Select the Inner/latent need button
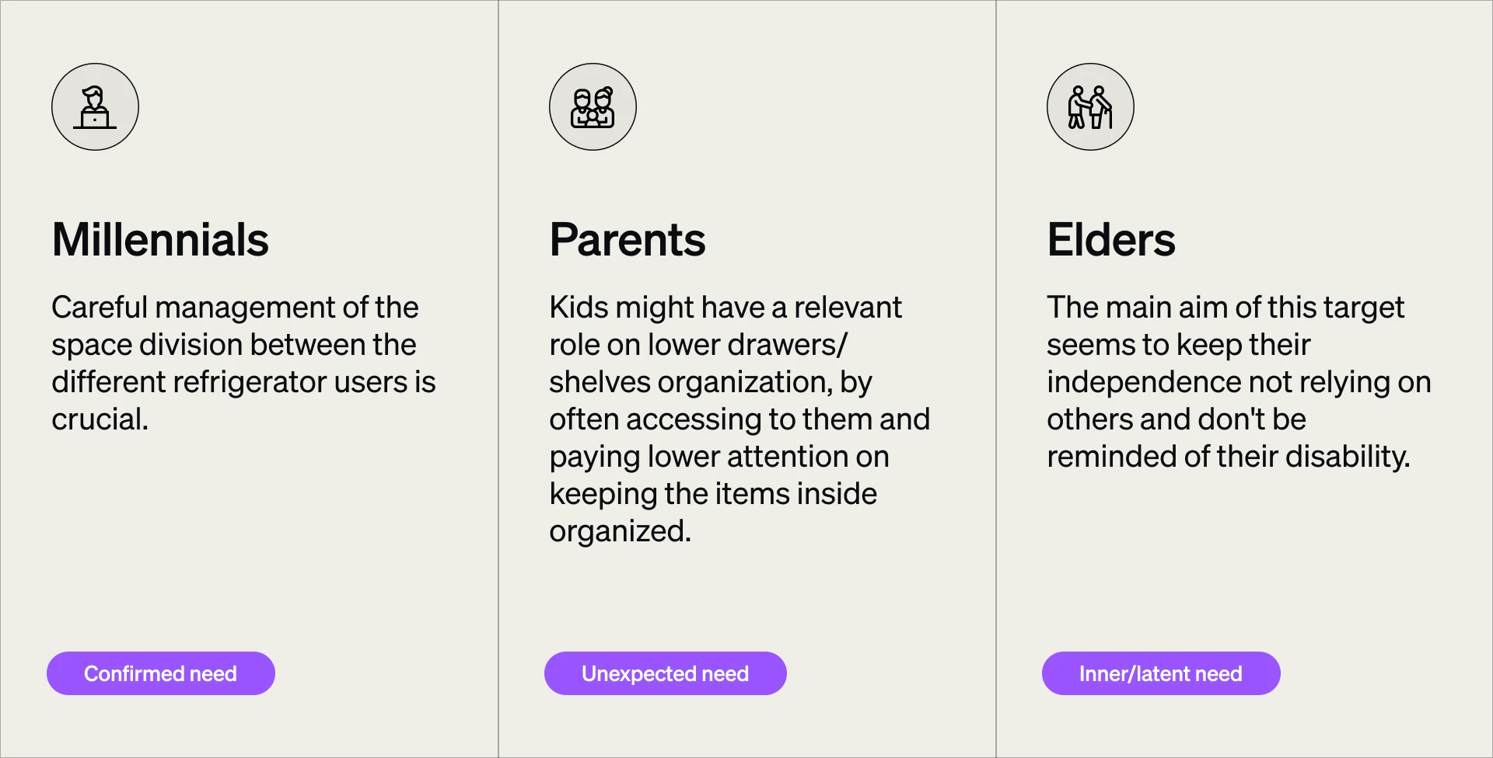 point(1161,673)
